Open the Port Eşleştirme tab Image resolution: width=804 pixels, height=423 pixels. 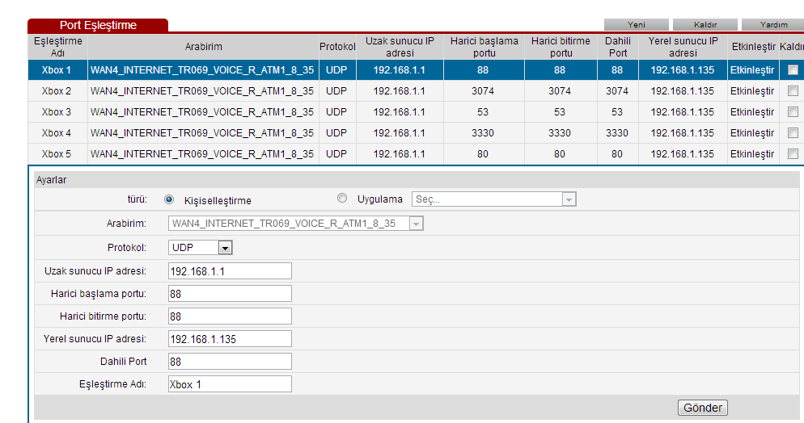[x=98, y=26]
